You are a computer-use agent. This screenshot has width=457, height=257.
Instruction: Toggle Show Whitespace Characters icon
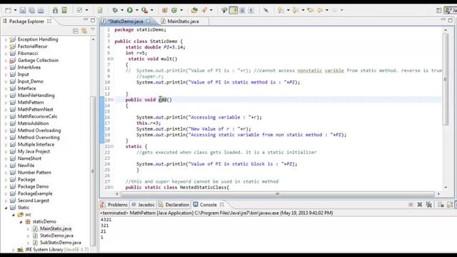coord(251,10)
